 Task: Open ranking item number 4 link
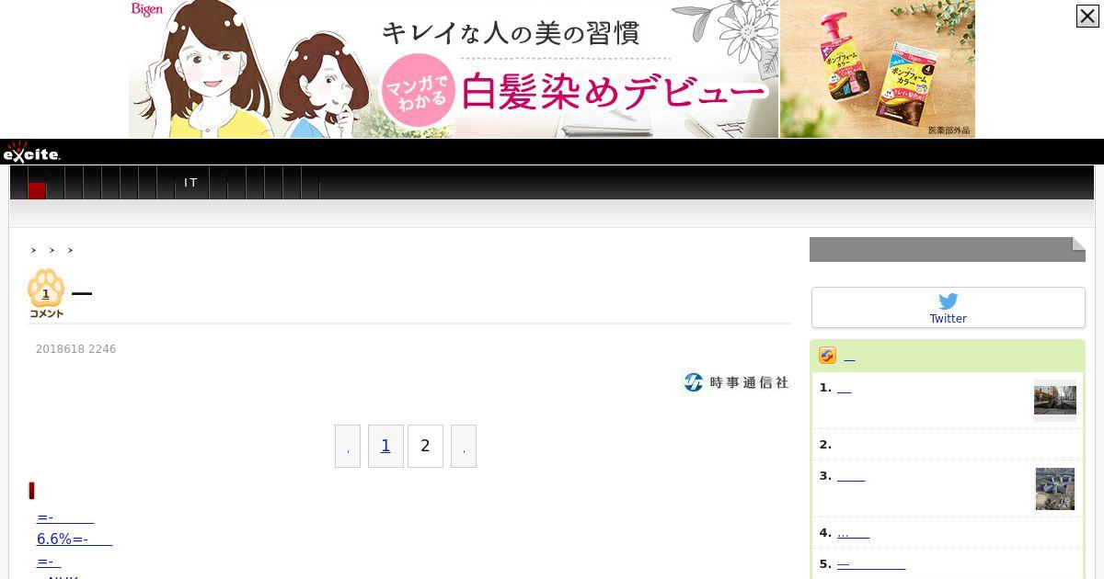pos(853,533)
